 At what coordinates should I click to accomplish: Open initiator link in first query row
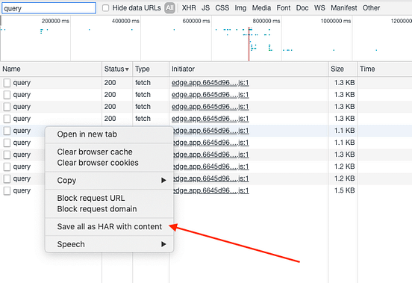pyautogui.click(x=210, y=83)
